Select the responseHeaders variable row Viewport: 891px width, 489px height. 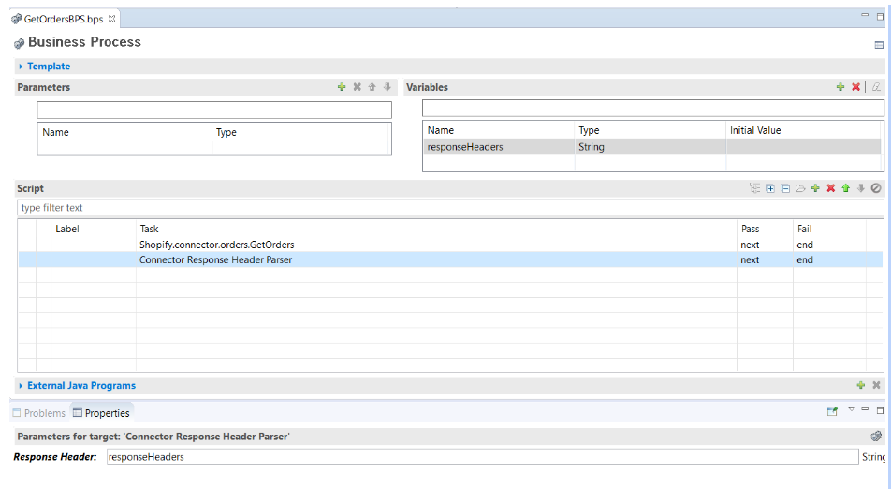coord(652,147)
